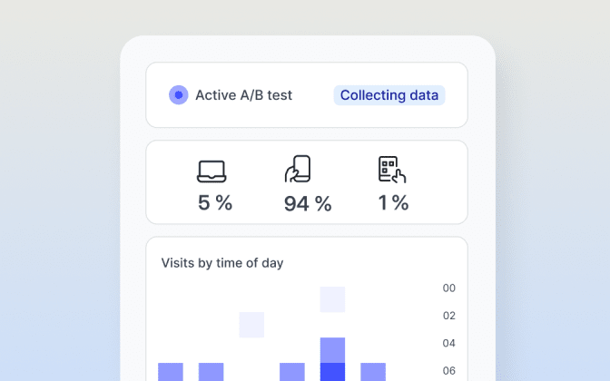610x381 pixels.
Task: Select the 94 % mobile value
Action: (308, 204)
